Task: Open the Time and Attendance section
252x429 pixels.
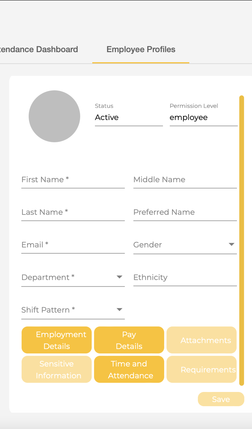Action: coord(129,369)
